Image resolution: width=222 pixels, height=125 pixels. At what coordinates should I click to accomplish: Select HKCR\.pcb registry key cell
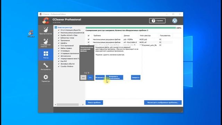(143, 39)
